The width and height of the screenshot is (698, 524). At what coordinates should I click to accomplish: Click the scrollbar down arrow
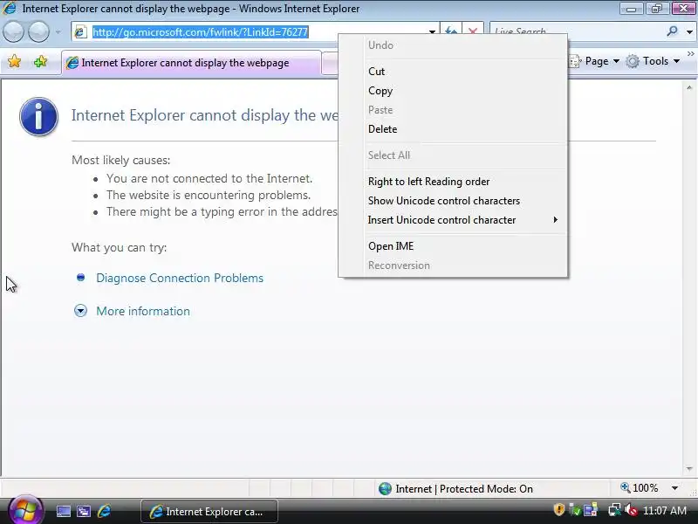(689, 469)
